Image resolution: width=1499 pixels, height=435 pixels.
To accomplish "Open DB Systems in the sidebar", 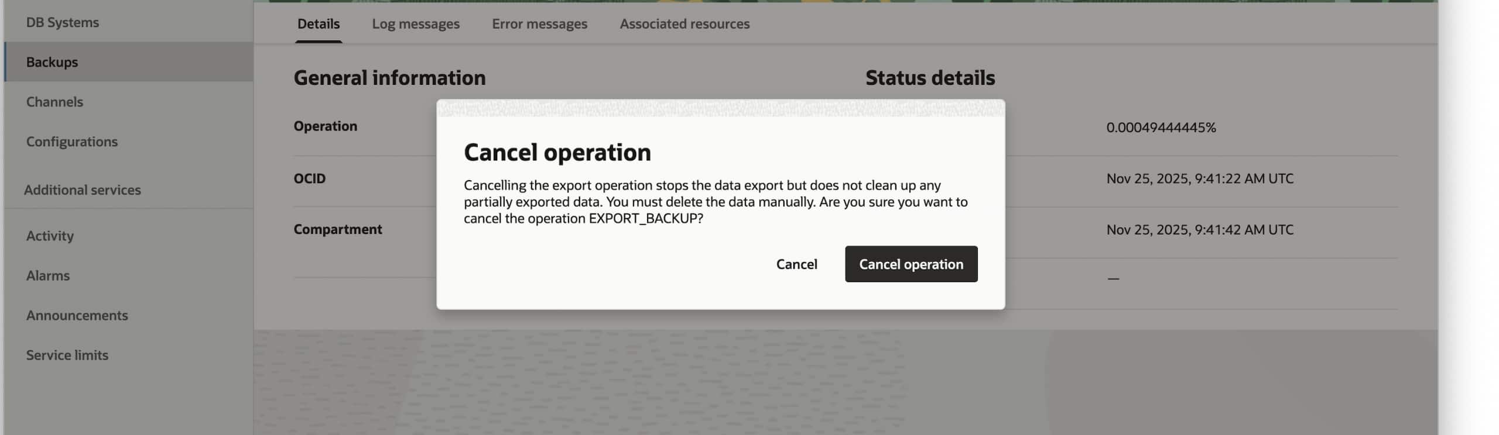I will pos(63,22).
